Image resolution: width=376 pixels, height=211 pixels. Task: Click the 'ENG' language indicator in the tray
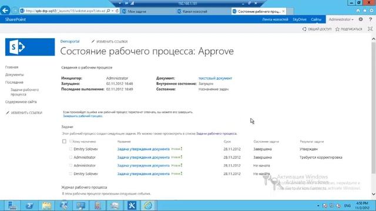(347, 206)
